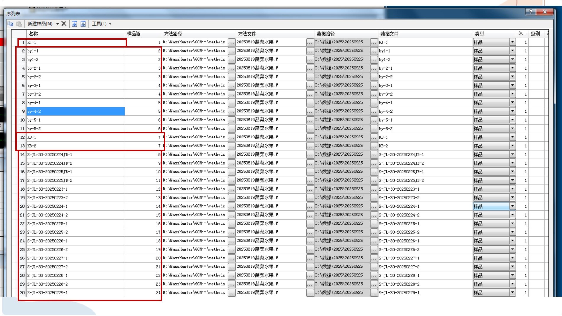This screenshot has height=316, width=562.
Task: Click the second fill-down arrow icon
Action: (x=83, y=24)
